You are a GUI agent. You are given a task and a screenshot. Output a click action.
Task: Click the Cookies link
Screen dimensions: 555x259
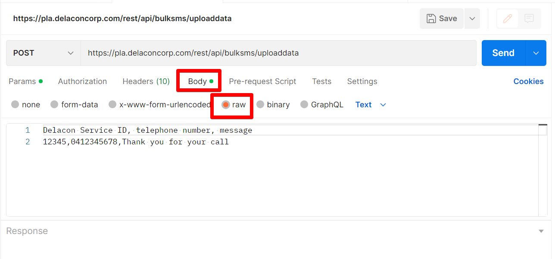[x=528, y=81]
